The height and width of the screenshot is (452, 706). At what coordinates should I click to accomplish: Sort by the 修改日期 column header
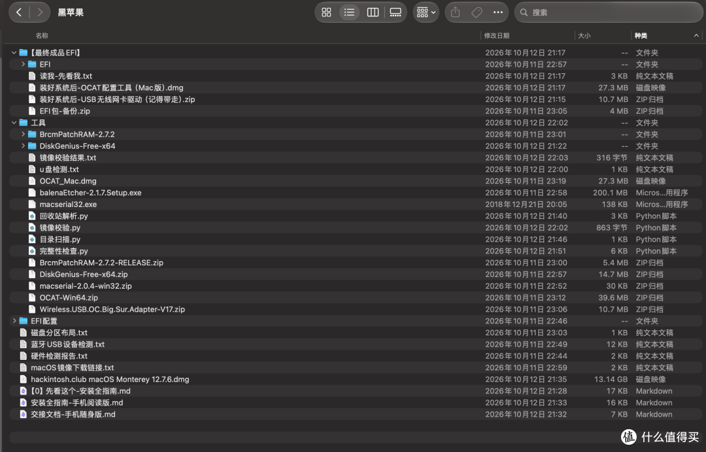click(x=497, y=35)
